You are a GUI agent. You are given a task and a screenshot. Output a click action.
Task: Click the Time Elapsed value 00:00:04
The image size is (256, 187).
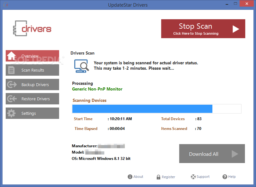(117, 129)
